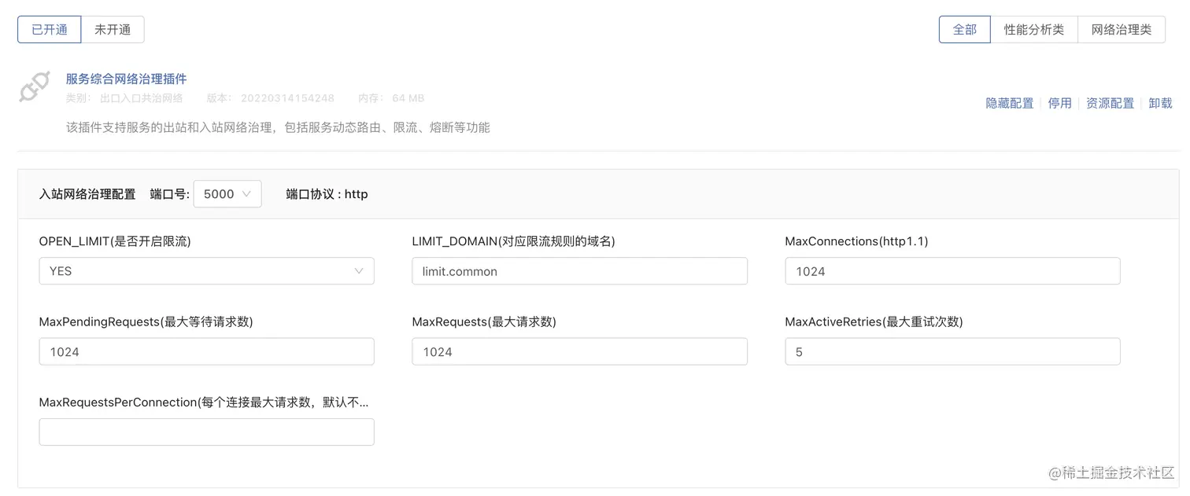Click the MaxConnections(http1.1) input field
1190x496 pixels.
pyautogui.click(x=952, y=270)
